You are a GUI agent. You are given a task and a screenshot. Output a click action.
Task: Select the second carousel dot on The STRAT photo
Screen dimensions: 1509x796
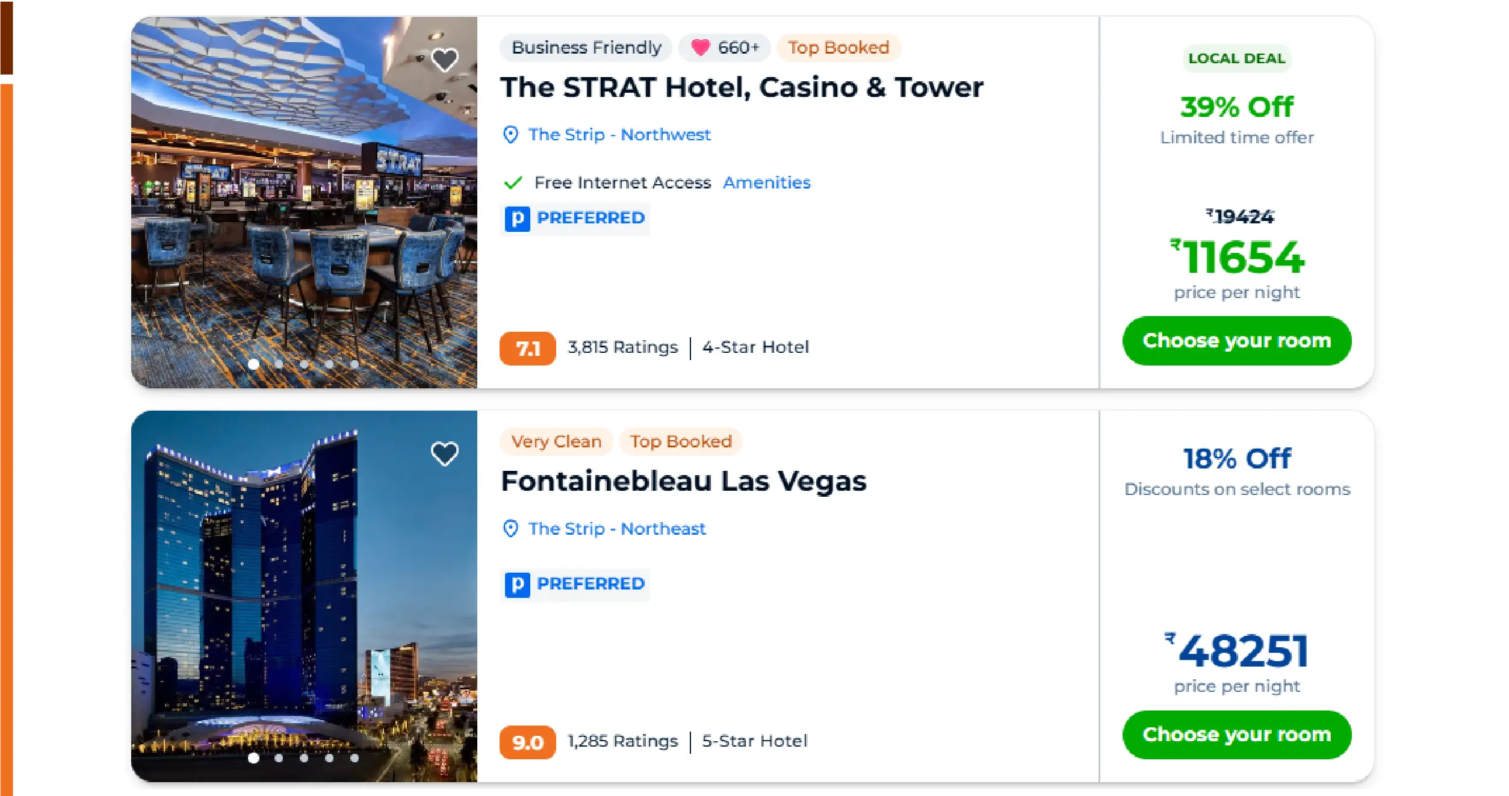click(x=278, y=364)
